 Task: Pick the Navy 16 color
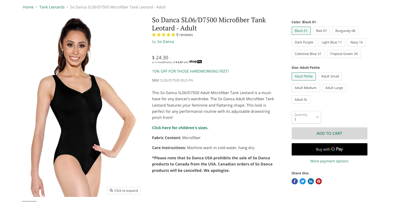(x=356, y=42)
